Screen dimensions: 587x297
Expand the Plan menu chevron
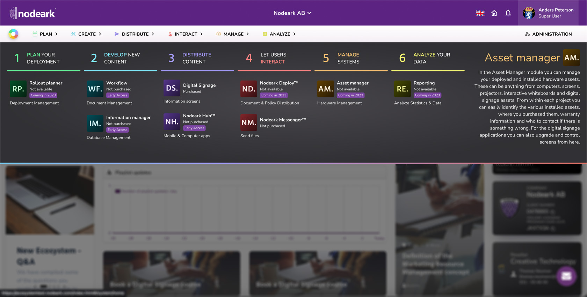pos(56,34)
